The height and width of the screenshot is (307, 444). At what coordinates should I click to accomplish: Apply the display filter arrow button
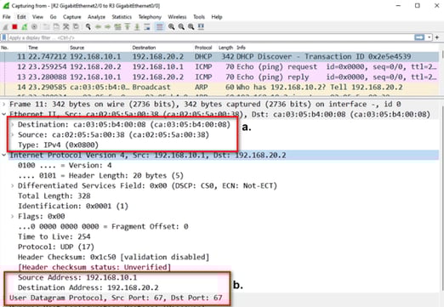click(419, 37)
